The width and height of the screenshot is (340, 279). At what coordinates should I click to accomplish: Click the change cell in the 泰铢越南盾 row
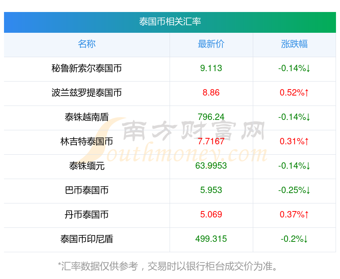coord(294,117)
